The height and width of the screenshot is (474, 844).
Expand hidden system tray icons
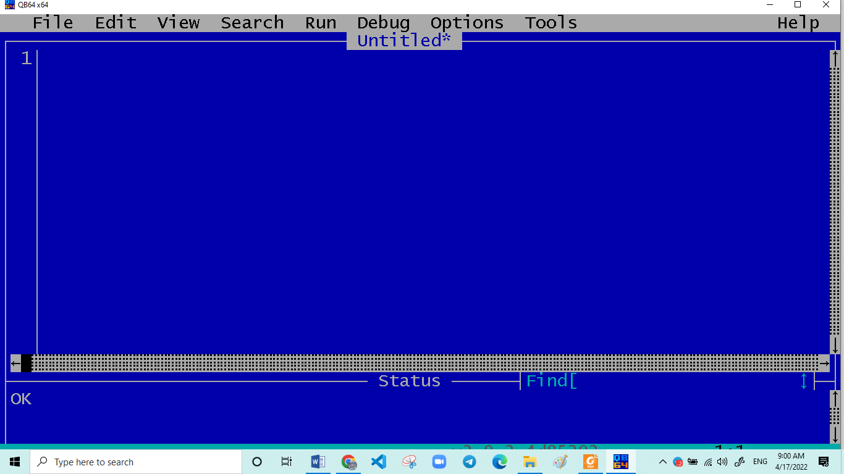pos(662,461)
